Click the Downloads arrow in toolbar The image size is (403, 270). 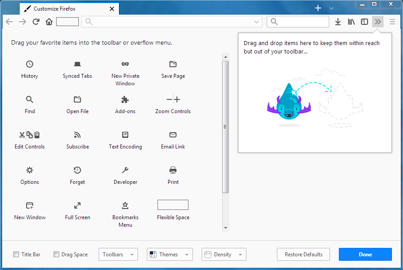[x=338, y=22]
